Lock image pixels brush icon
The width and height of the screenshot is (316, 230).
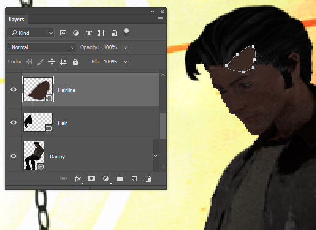tap(41, 62)
